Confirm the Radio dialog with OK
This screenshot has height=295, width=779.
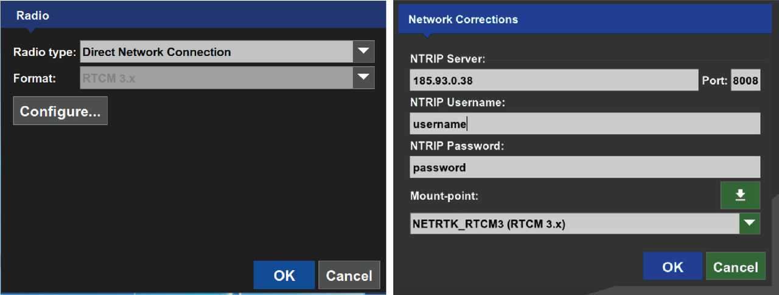[x=284, y=275]
